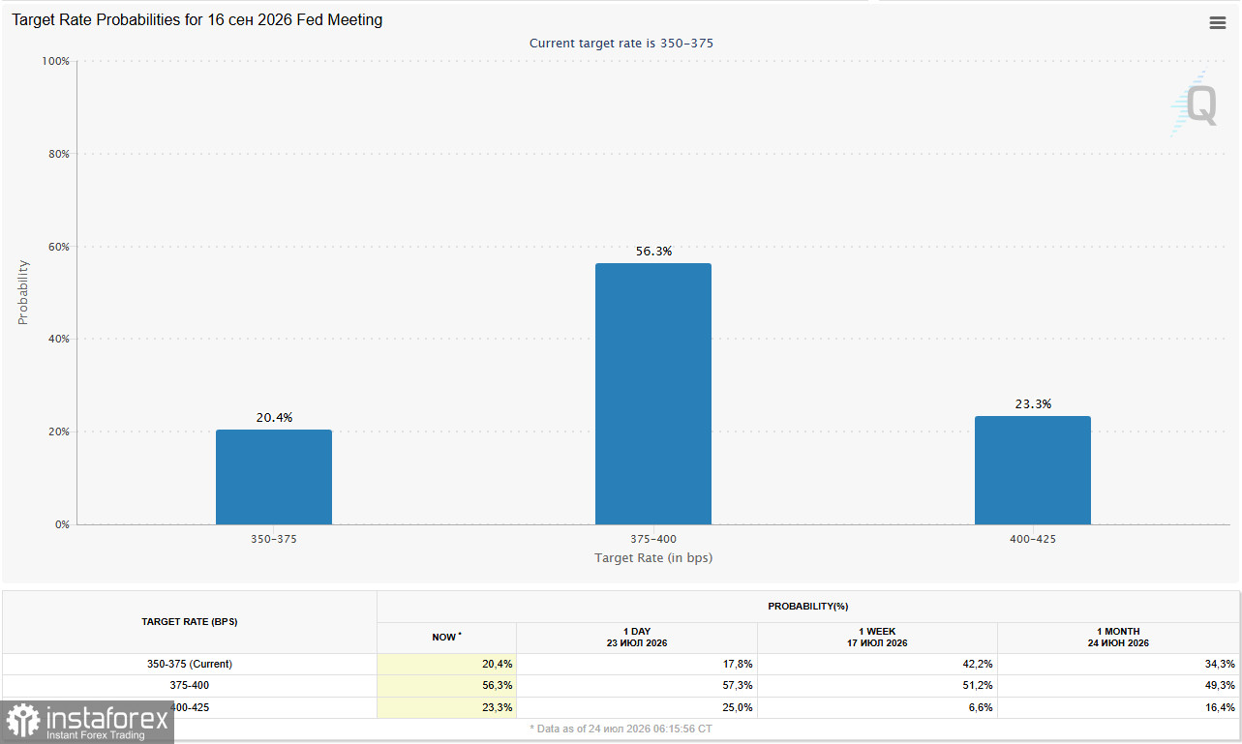Click the 60% y-axis tick label
This screenshot has height=744, width=1242.
coord(59,247)
